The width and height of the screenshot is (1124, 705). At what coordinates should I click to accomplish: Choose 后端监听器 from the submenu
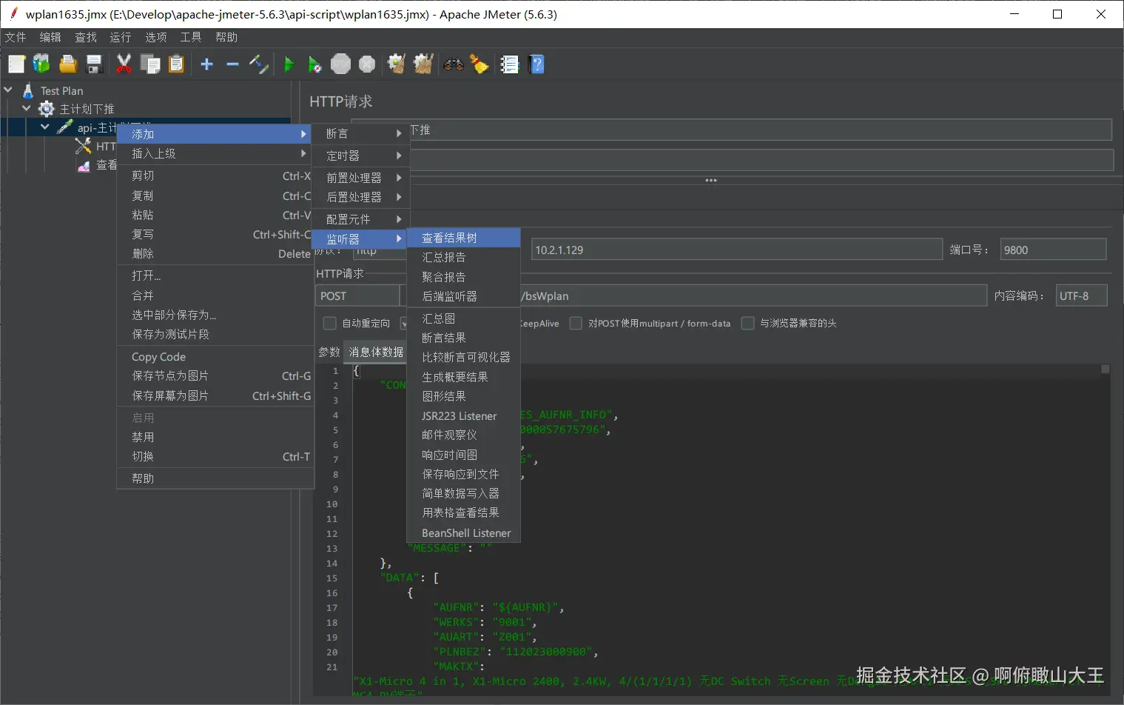[x=464, y=296]
